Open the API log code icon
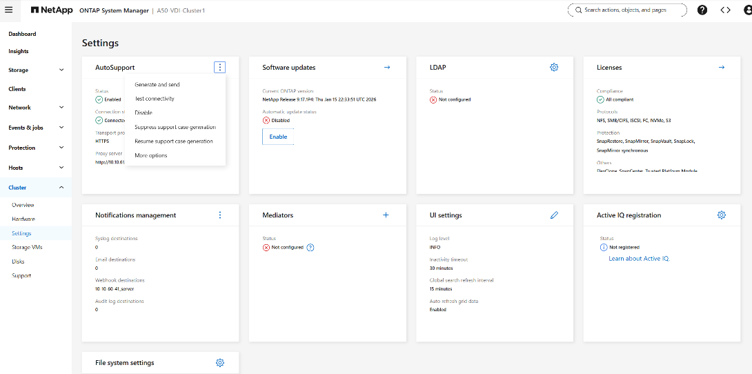The height and width of the screenshot is (374, 752). pyautogui.click(x=726, y=10)
